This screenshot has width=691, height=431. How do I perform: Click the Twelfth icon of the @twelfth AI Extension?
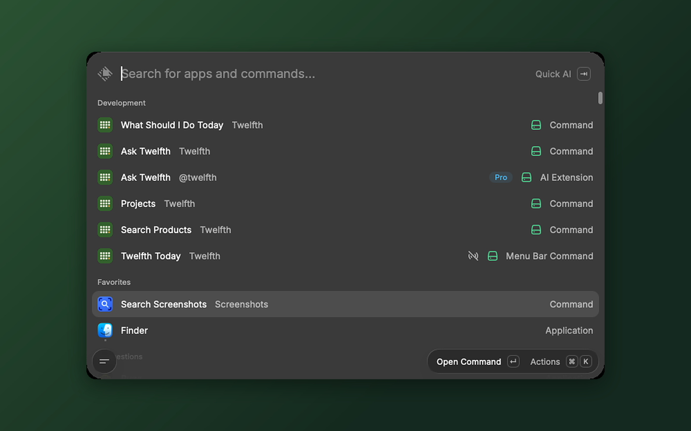(105, 177)
